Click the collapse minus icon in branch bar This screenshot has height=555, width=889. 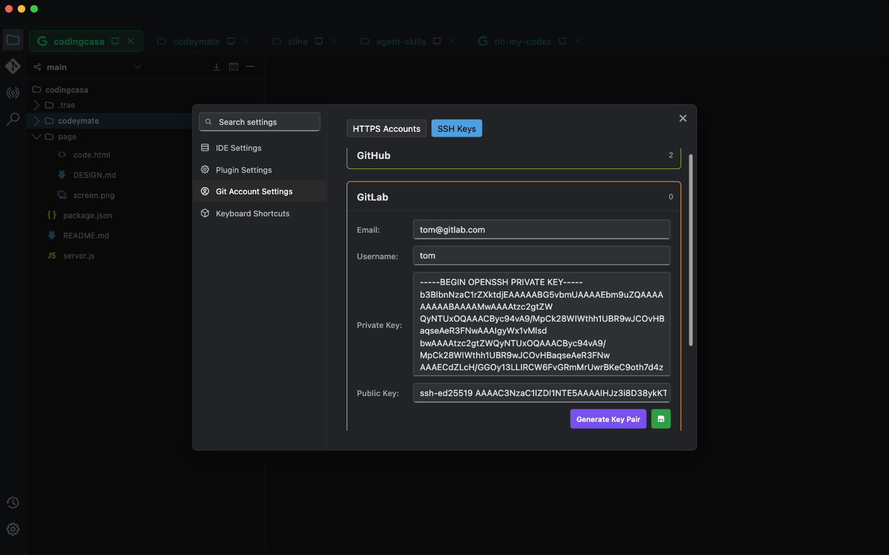250,67
